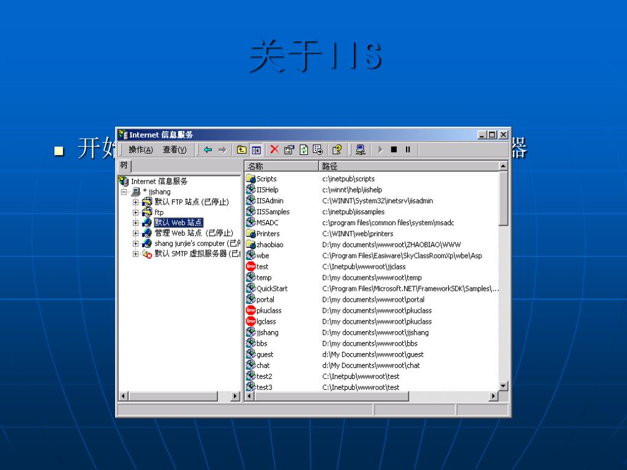Image resolution: width=627 pixels, height=470 pixels.
Task: Select 管理 Web 站点 (已停止) item
Action: point(194,233)
